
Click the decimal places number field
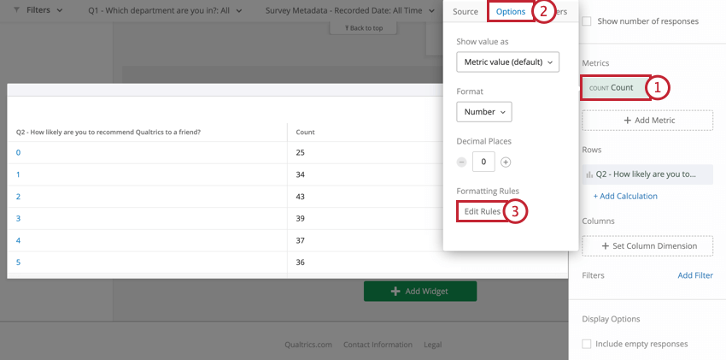[483, 162]
